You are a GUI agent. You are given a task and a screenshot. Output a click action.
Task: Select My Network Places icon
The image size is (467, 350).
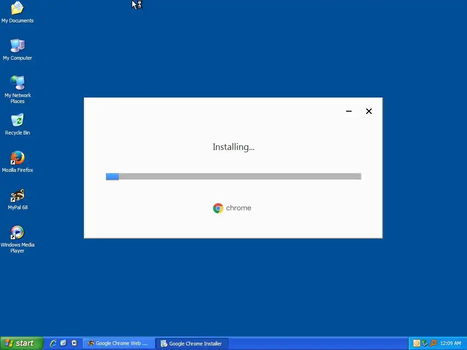point(17,89)
